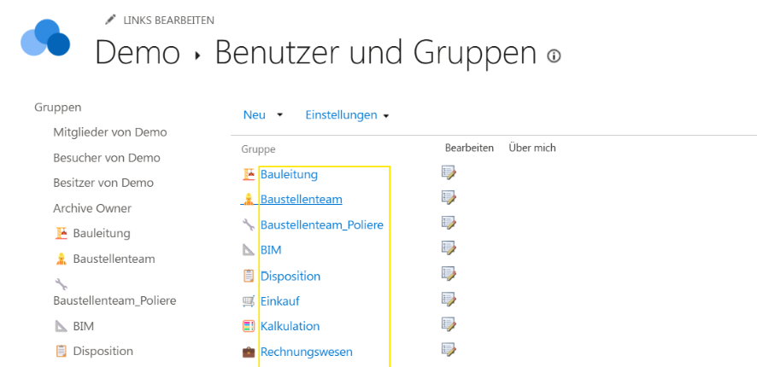This screenshot has height=367, width=757.
Task: Open the Baustellenteam group link in list
Action: tap(301, 200)
